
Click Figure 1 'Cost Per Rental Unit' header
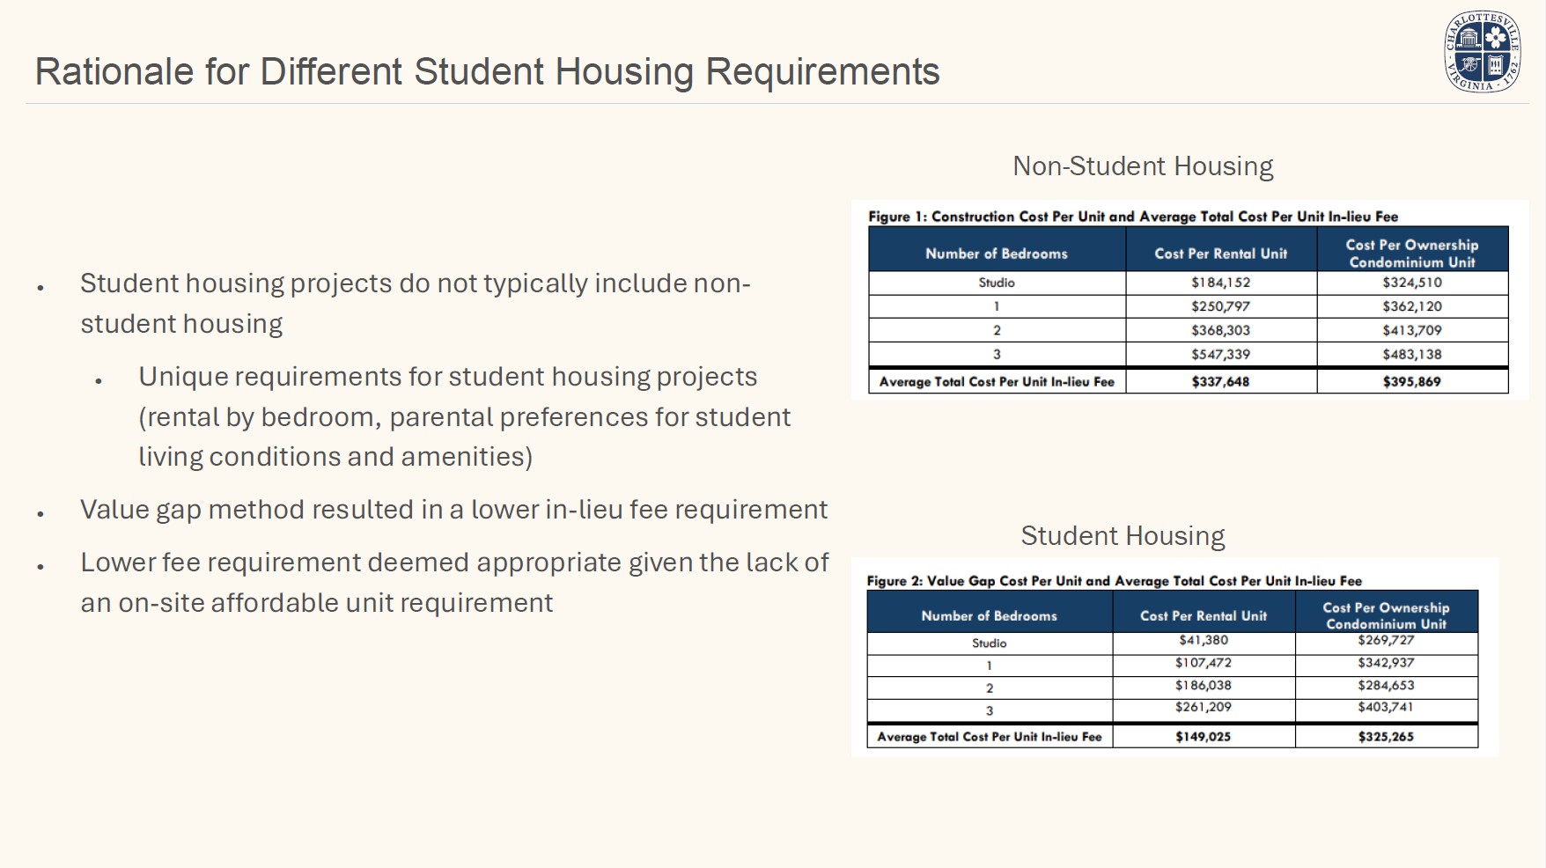click(x=1220, y=254)
